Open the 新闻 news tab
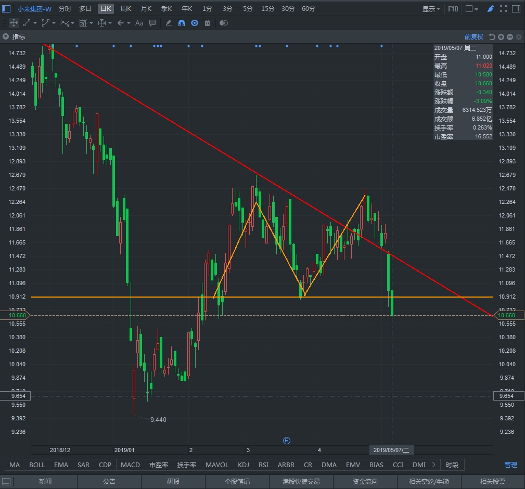525x489 pixels. (x=45, y=481)
